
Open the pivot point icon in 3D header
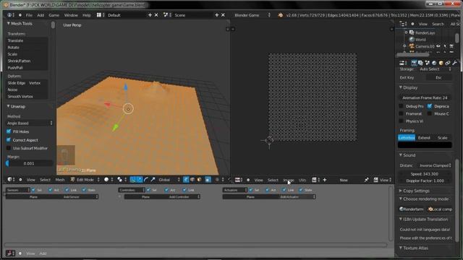tap(119, 180)
